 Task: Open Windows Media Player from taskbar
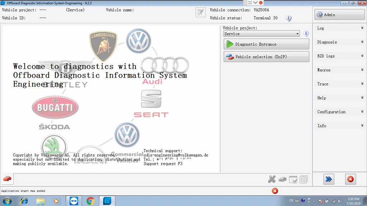(x=57, y=201)
